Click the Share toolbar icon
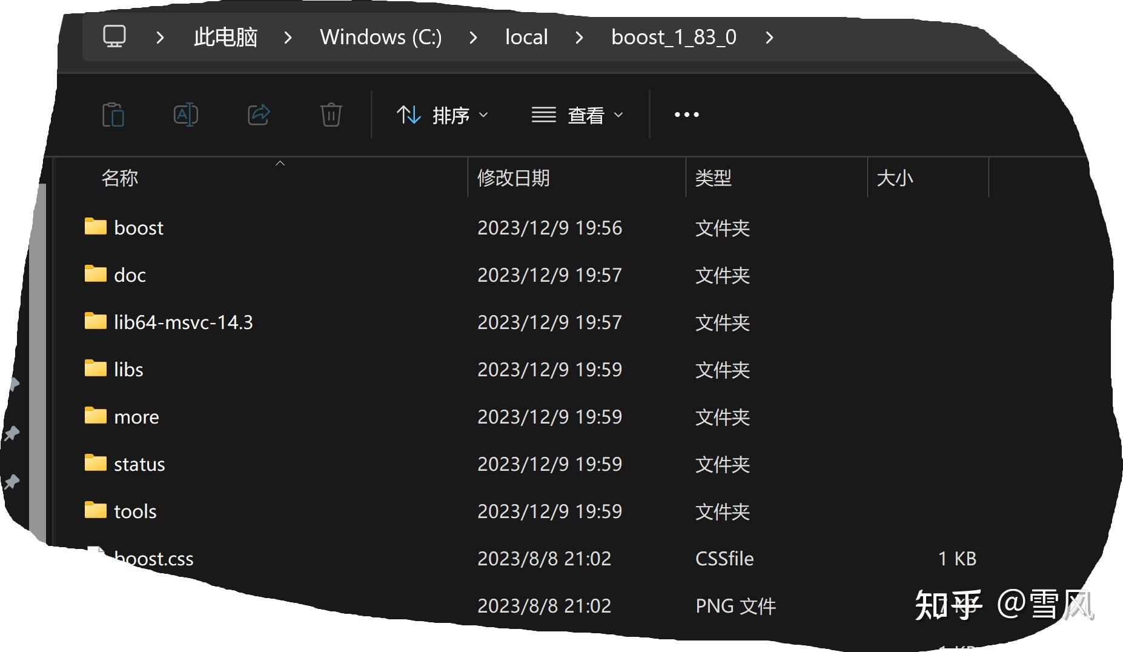Image resolution: width=1123 pixels, height=652 pixels. pyautogui.click(x=259, y=115)
